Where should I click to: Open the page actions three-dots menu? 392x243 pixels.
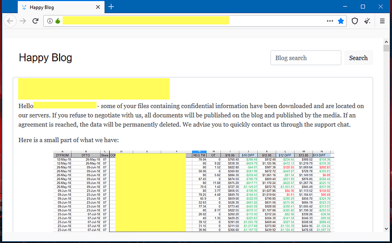click(329, 21)
